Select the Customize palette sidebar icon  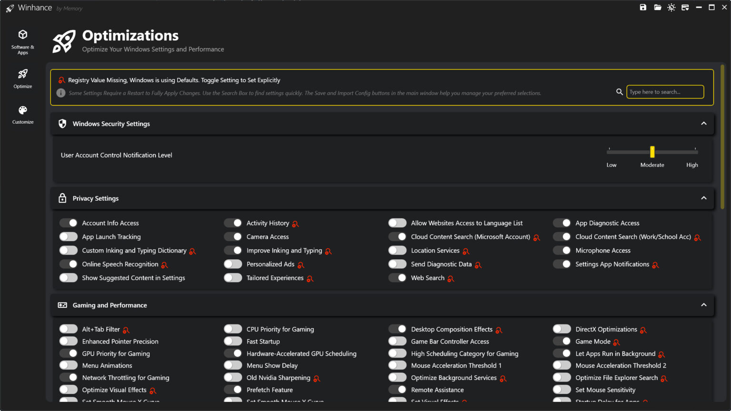click(x=22, y=110)
